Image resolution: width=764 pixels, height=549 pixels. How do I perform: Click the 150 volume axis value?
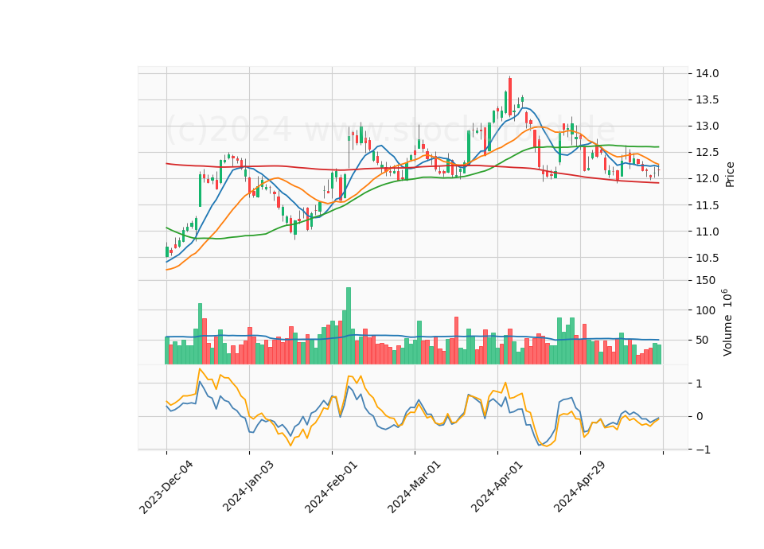(x=706, y=281)
